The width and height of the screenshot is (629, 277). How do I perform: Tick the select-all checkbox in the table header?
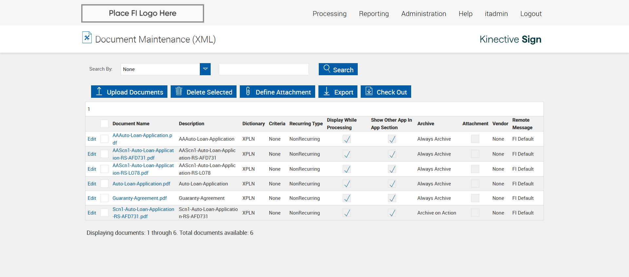(x=104, y=124)
